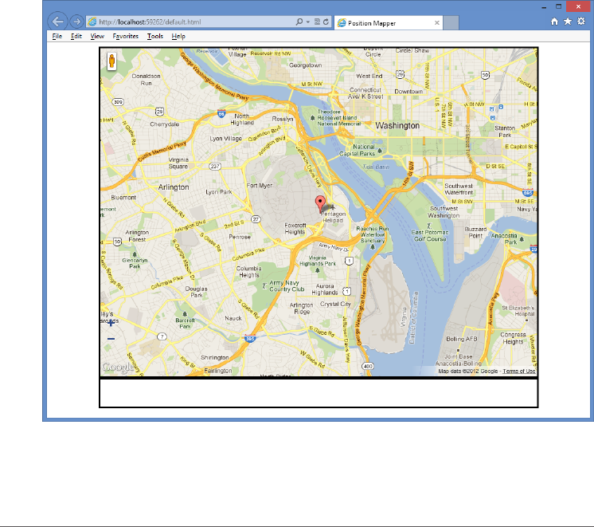This screenshot has width=594, height=527.
Task: Open the Help menu
Action: (178, 36)
